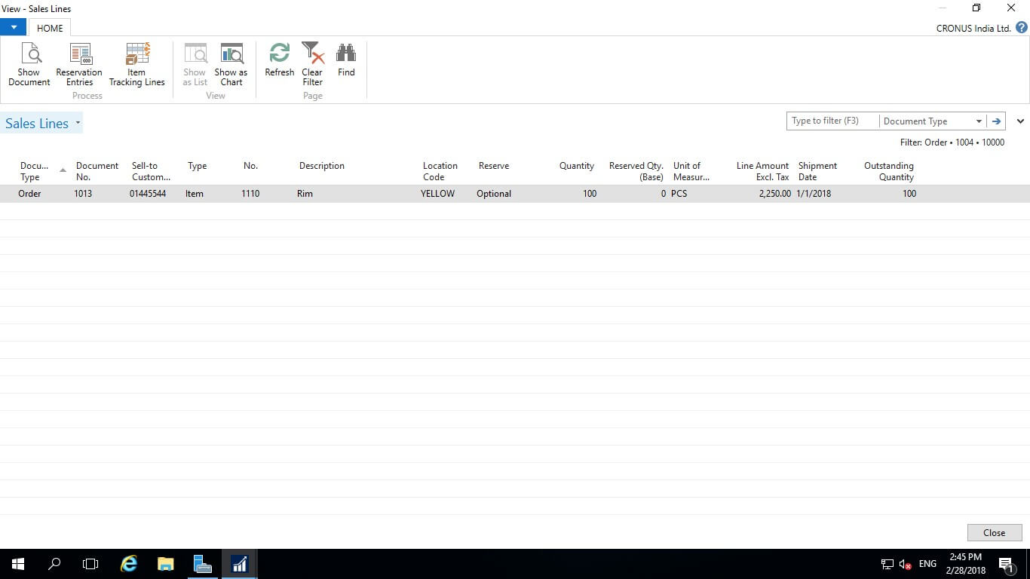Open File Explorer from the taskbar
The width and height of the screenshot is (1030, 579).
(165, 564)
